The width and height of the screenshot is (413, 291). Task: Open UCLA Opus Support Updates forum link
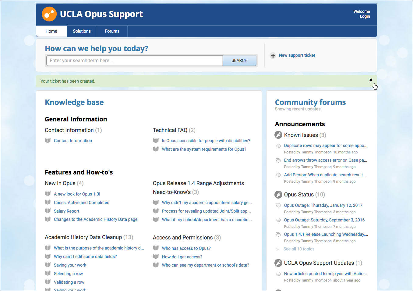click(319, 263)
